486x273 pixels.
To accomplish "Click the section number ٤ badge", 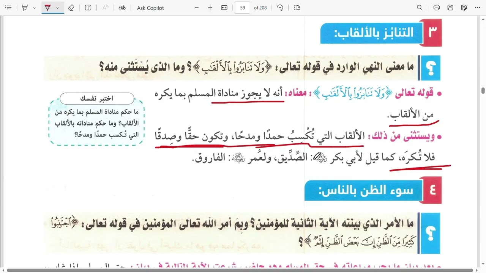I will [432, 190].
